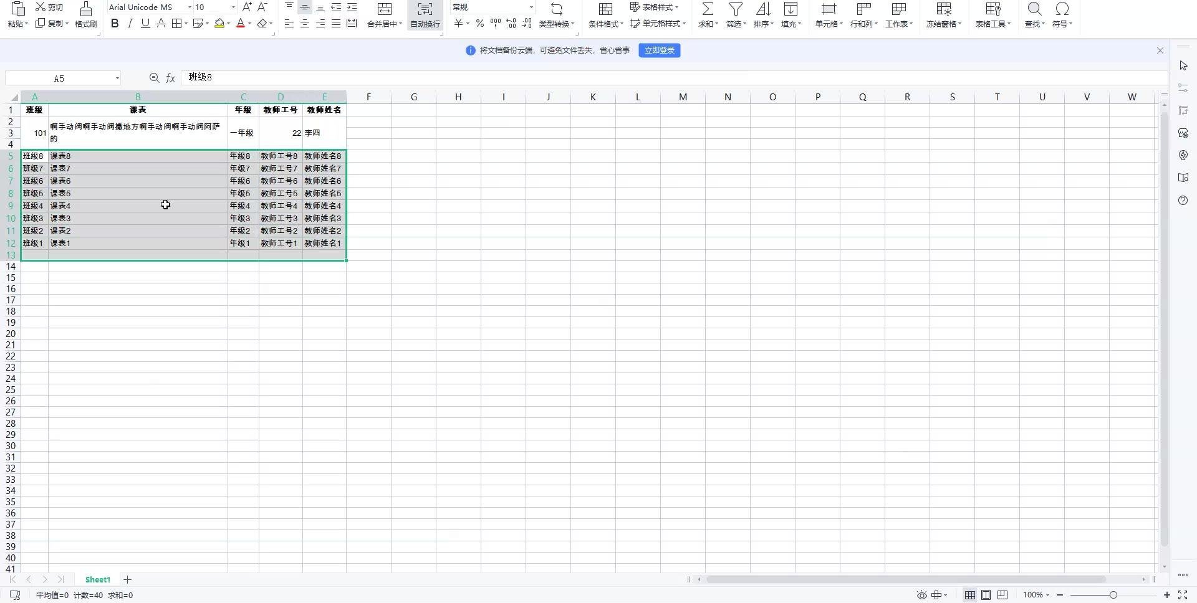This screenshot has height=603, width=1197.
Task: Open the Cell Style (单元格样式) menu
Action: (x=658, y=24)
